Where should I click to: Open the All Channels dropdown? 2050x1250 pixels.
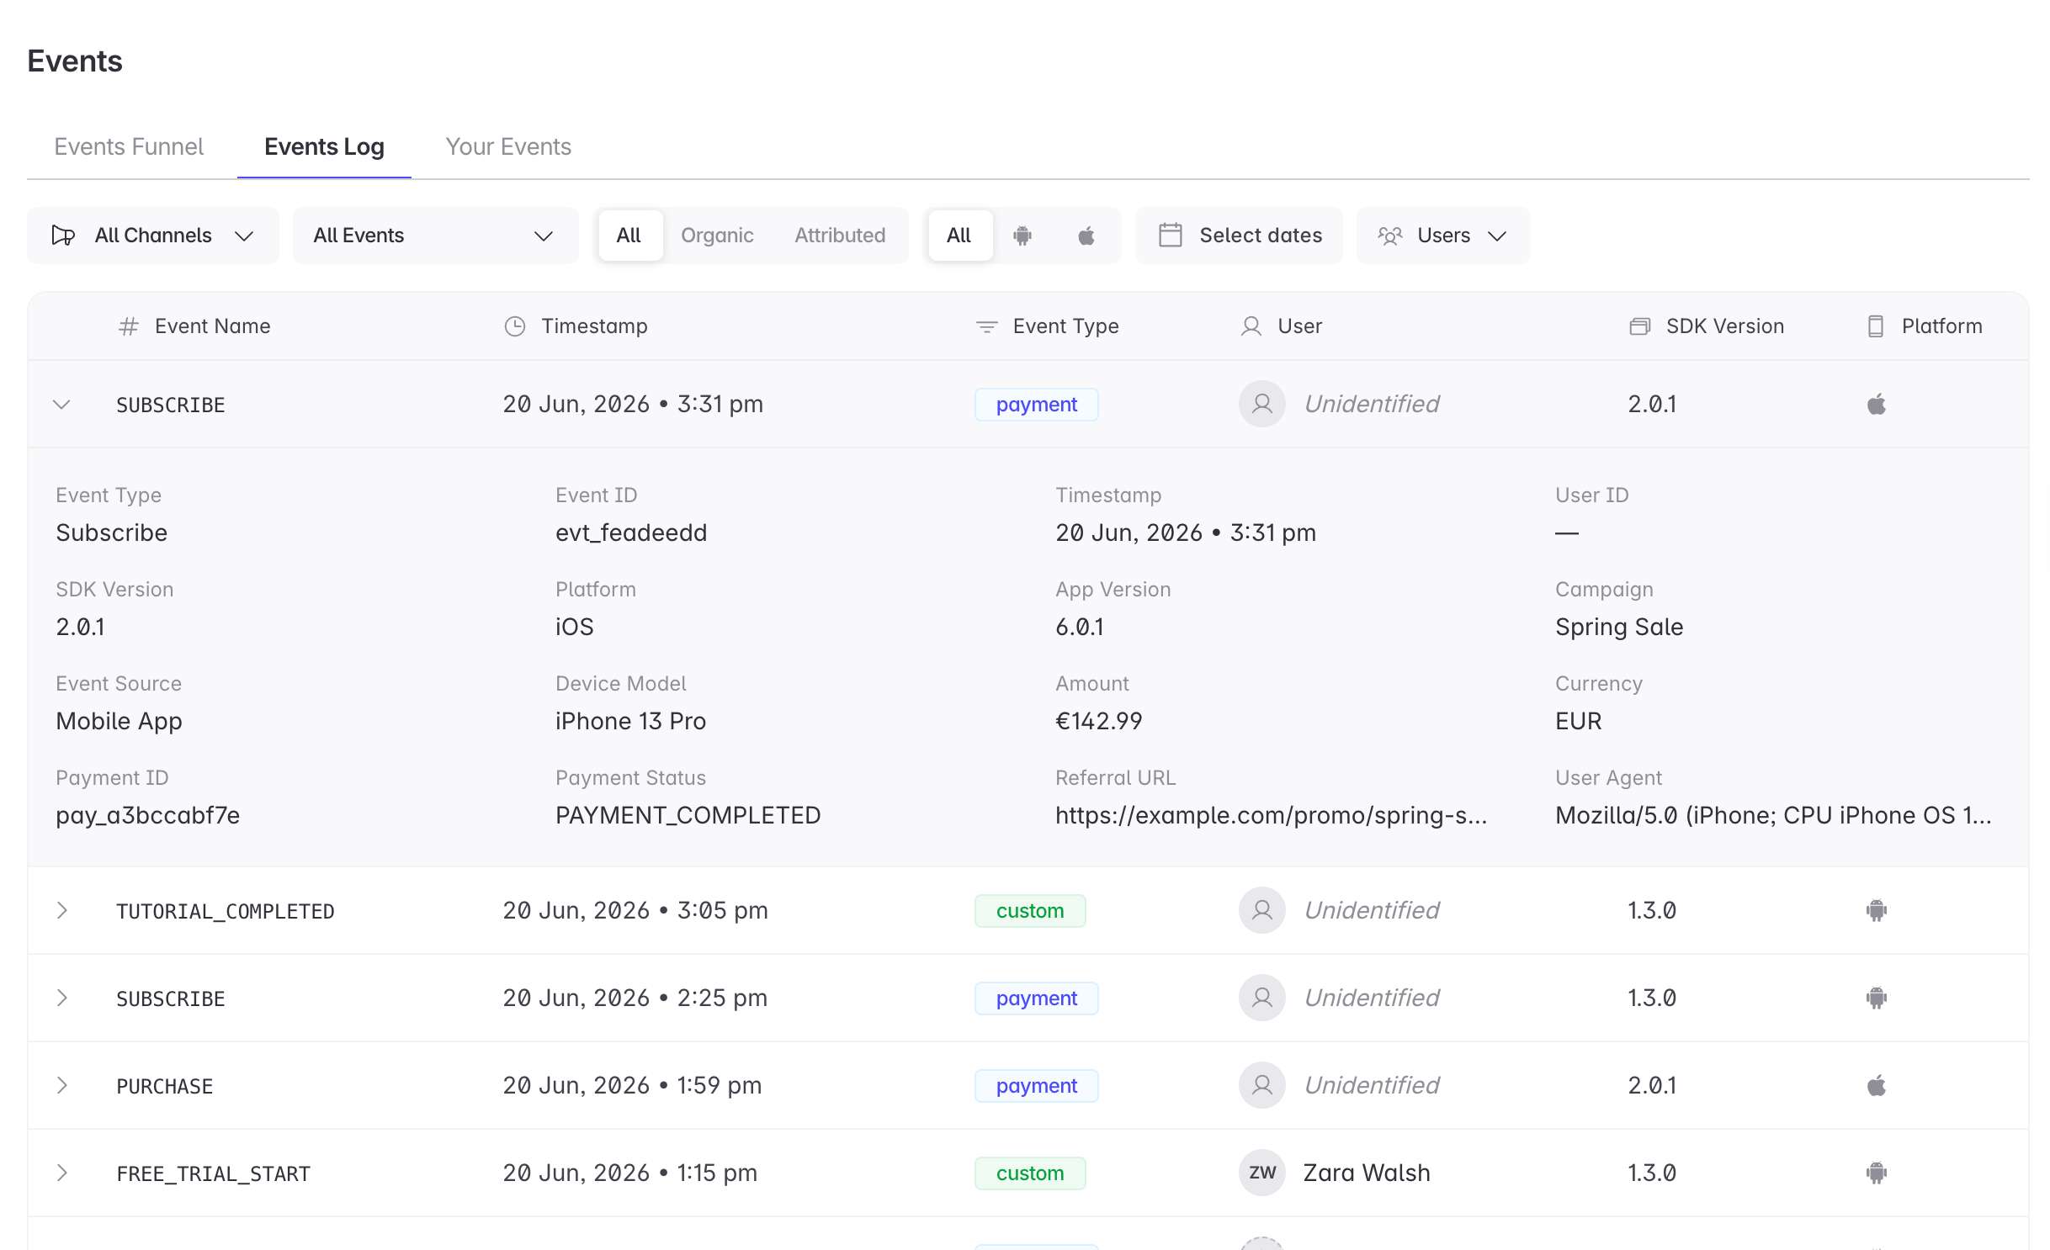tap(152, 236)
